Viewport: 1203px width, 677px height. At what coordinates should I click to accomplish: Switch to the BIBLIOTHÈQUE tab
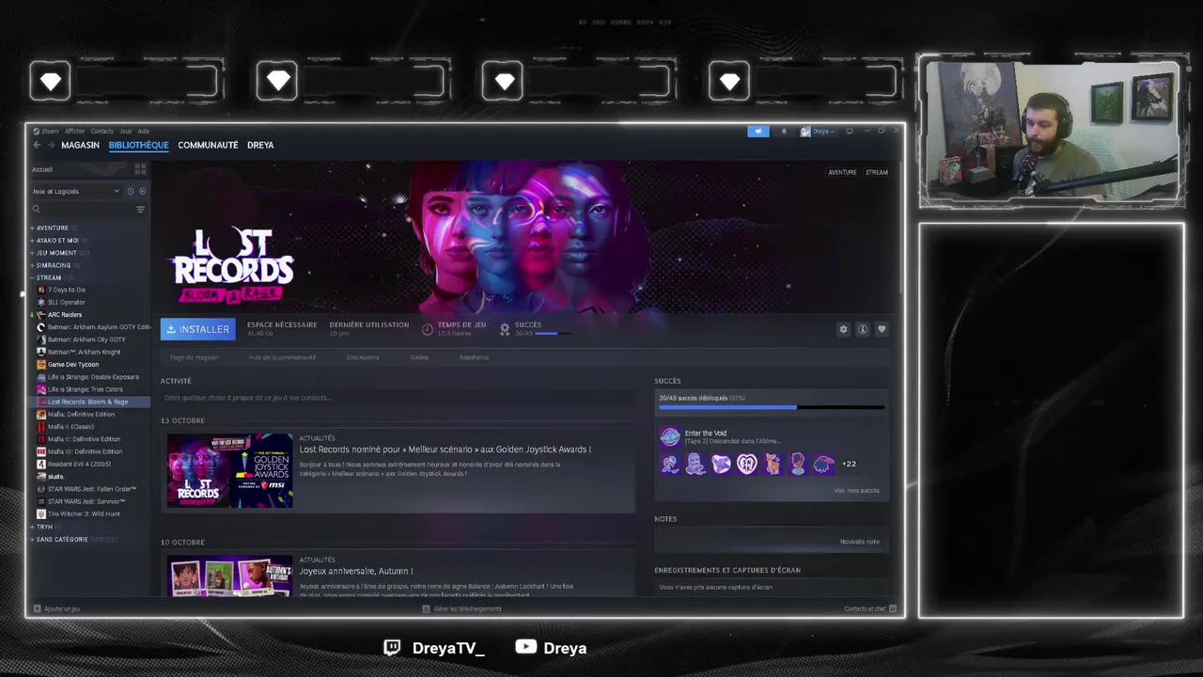[138, 145]
